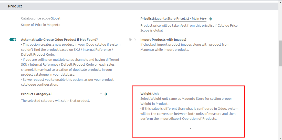Screen dimensions: 282x140
Task: Click the 'Import Products with Images?' label
Action: click(x=163, y=39)
